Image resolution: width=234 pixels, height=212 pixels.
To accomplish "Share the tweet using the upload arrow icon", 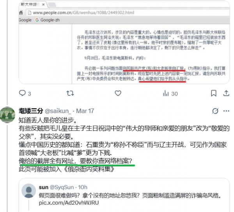I will pos(226,93).
